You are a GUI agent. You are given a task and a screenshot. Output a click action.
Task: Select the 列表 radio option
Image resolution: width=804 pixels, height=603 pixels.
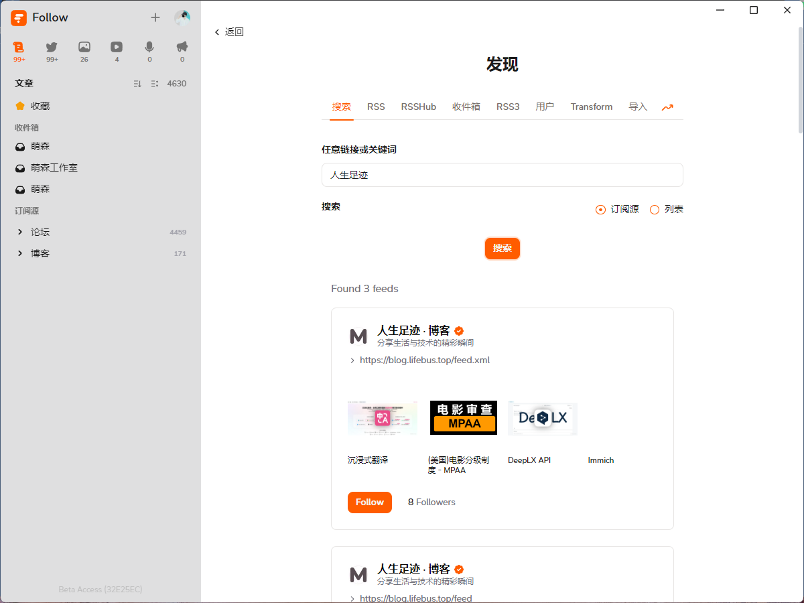point(655,210)
